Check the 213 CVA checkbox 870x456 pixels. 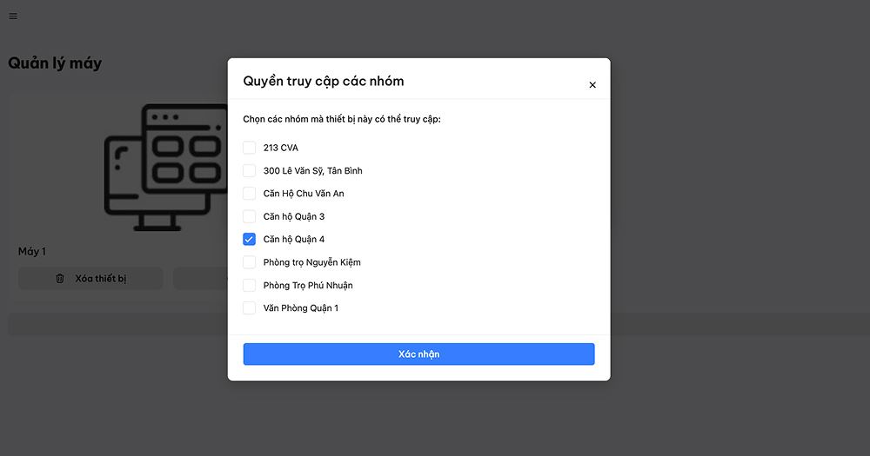[249, 148]
